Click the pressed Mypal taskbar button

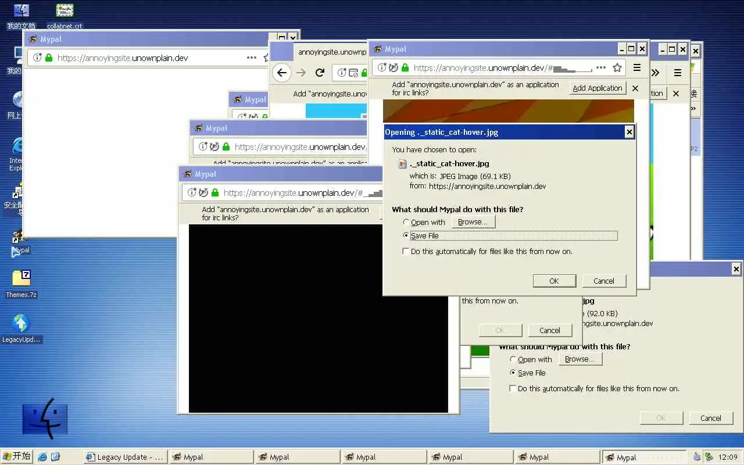(x=645, y=457)
